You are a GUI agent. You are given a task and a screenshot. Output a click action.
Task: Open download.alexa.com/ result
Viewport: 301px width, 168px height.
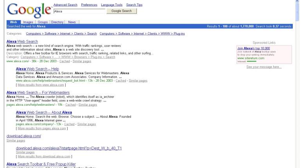24,136
